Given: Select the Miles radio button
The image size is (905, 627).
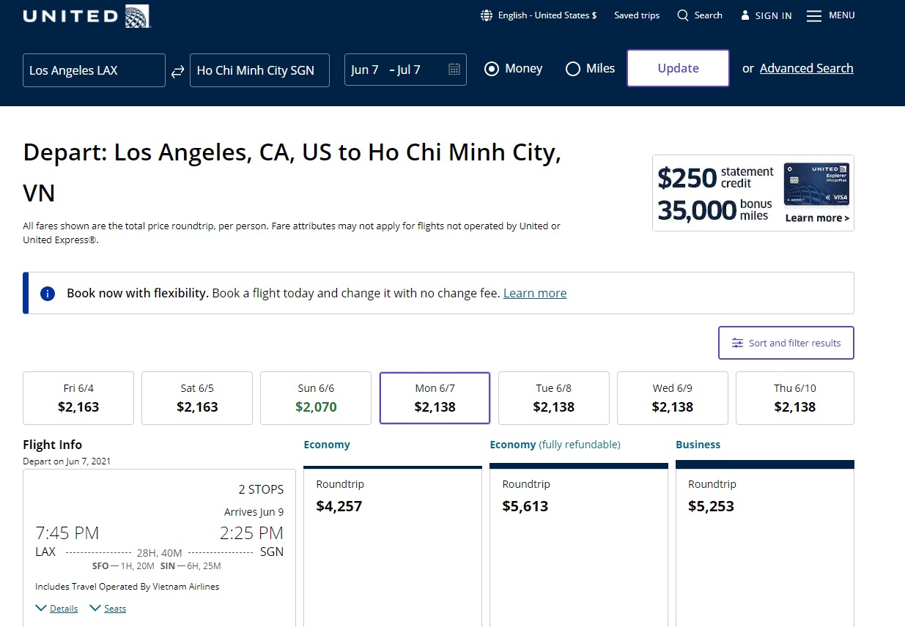Looking at the screenshot, I should click(x=573, y=69).
